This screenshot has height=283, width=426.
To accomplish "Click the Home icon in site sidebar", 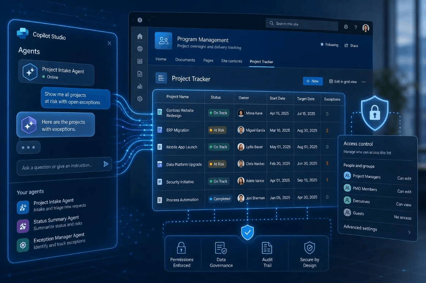I will (x=140, y=36).
